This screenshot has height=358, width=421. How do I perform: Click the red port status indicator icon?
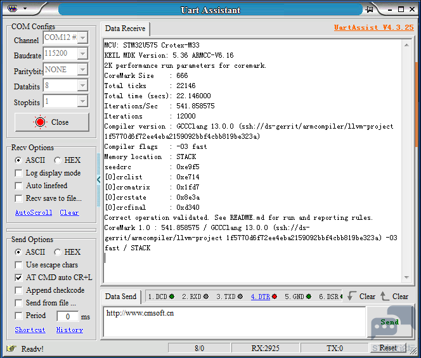pos(41,122)
